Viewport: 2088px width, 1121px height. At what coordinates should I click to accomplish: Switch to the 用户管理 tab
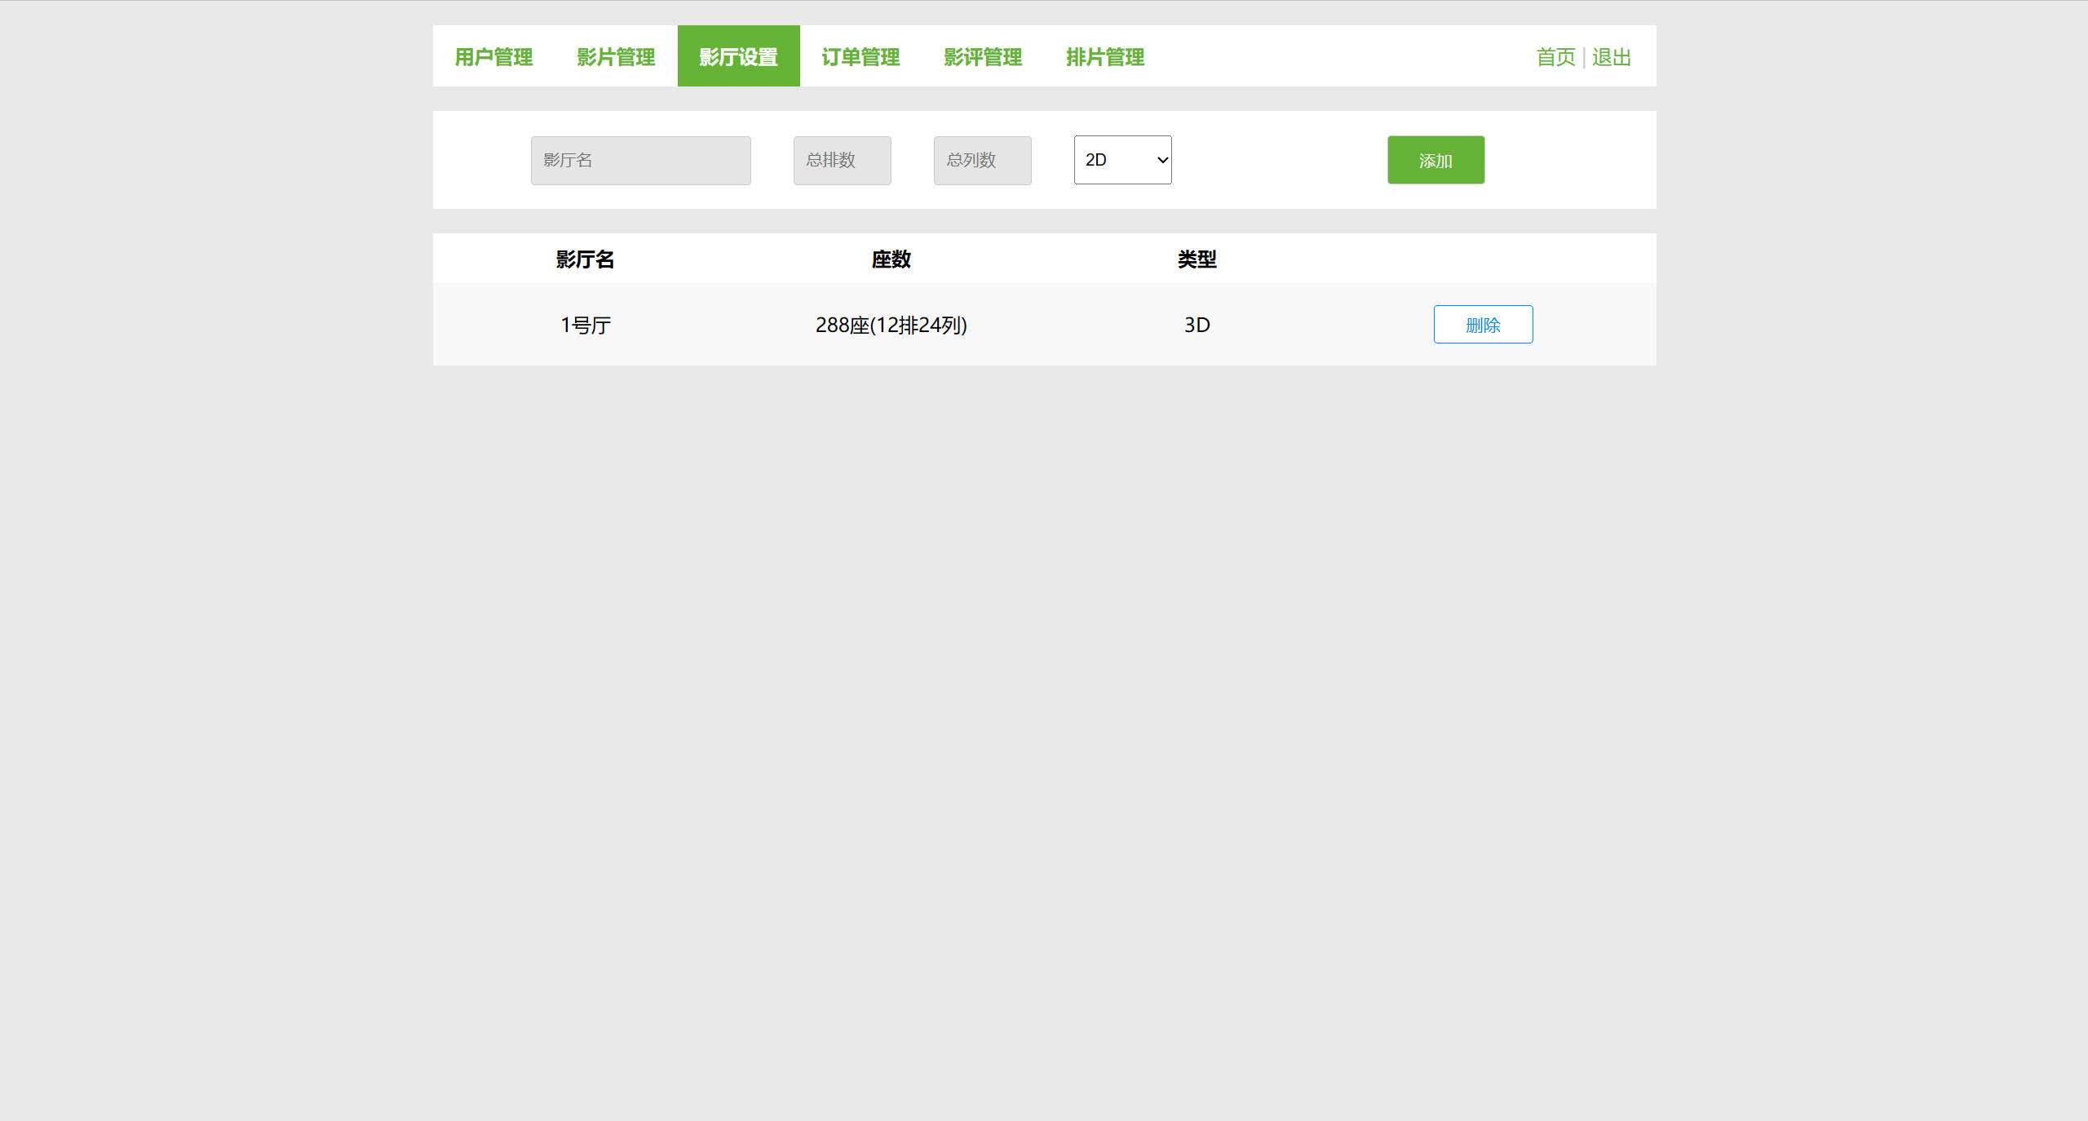494,56
